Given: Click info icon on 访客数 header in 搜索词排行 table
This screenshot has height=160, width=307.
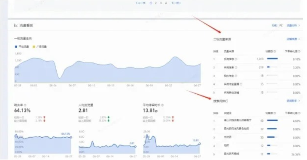Looking at the screenshot, I should click(275, 113).
